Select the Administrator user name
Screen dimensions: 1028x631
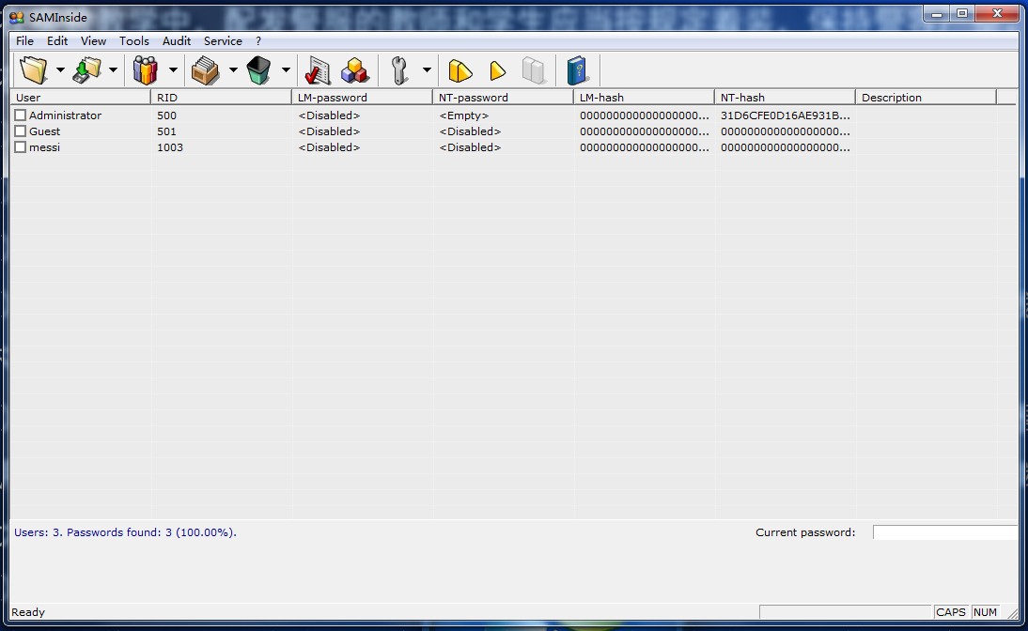click(65, 115)
